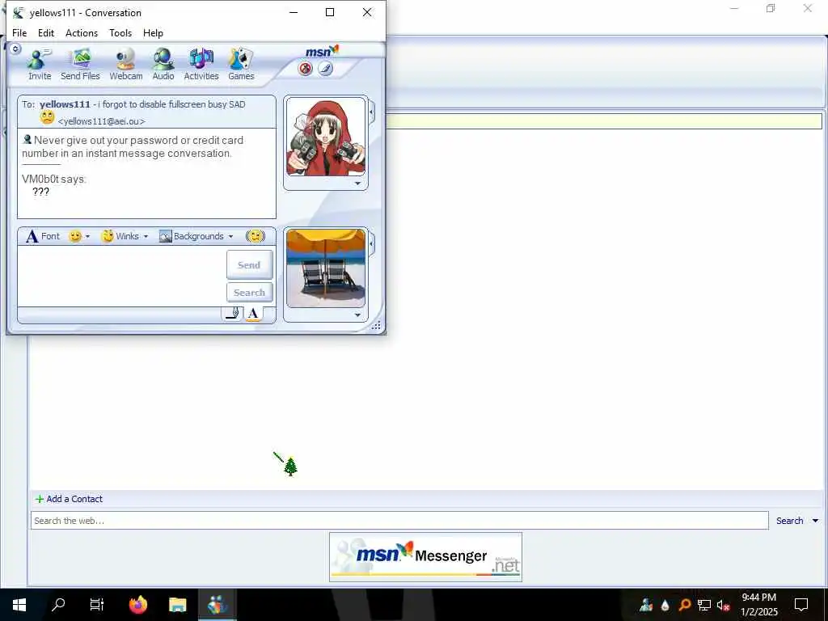Open File Explorer from the taskbar
Screen dimensions: 828x621
coord(177,605)
